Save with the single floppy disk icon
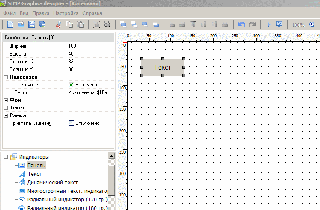This screenshot has height=210, width=320. 31,24
